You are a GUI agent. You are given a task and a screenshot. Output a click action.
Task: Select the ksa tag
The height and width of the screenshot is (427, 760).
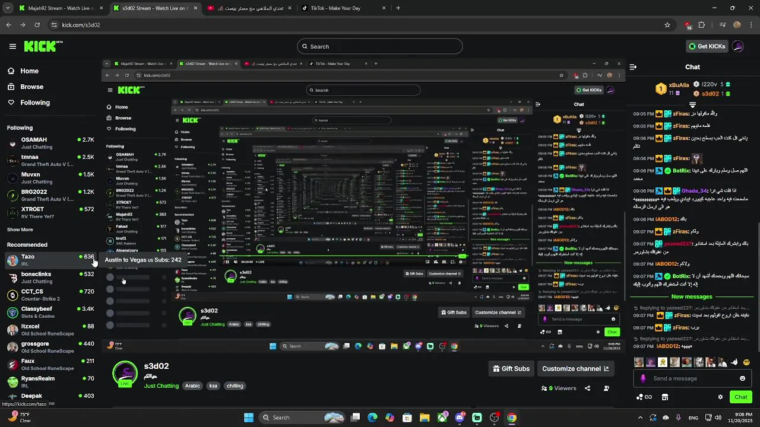(x=213, y=385)
